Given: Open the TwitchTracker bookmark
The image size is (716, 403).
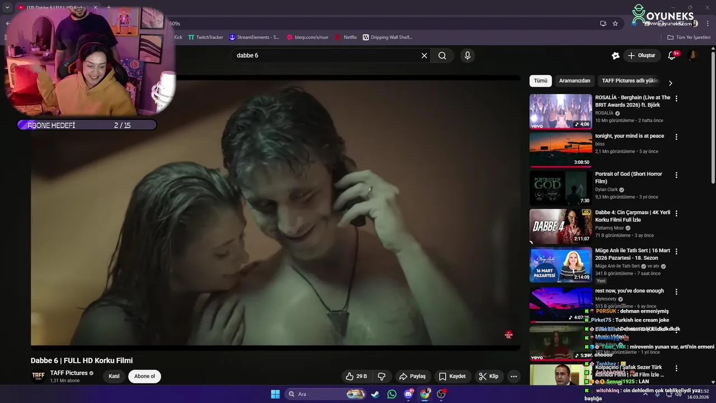Looking at the screenshot, I should pos(205,38).
